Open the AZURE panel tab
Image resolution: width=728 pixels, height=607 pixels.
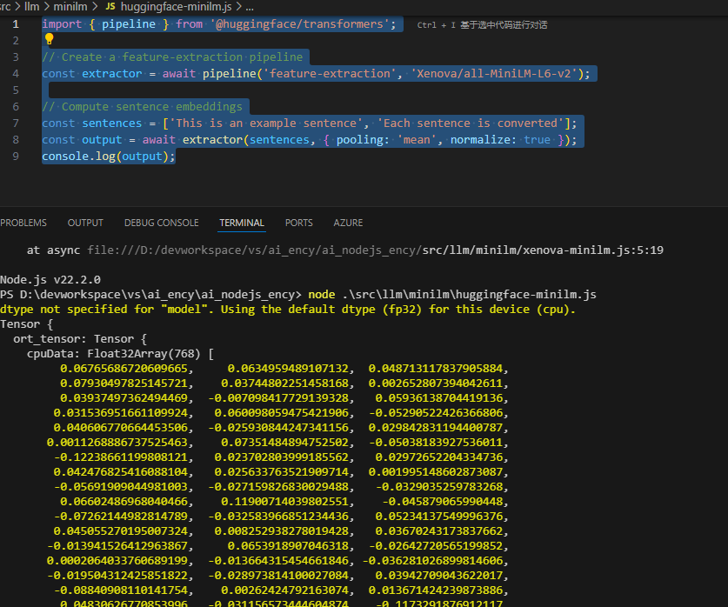click(x=348, y=223)
